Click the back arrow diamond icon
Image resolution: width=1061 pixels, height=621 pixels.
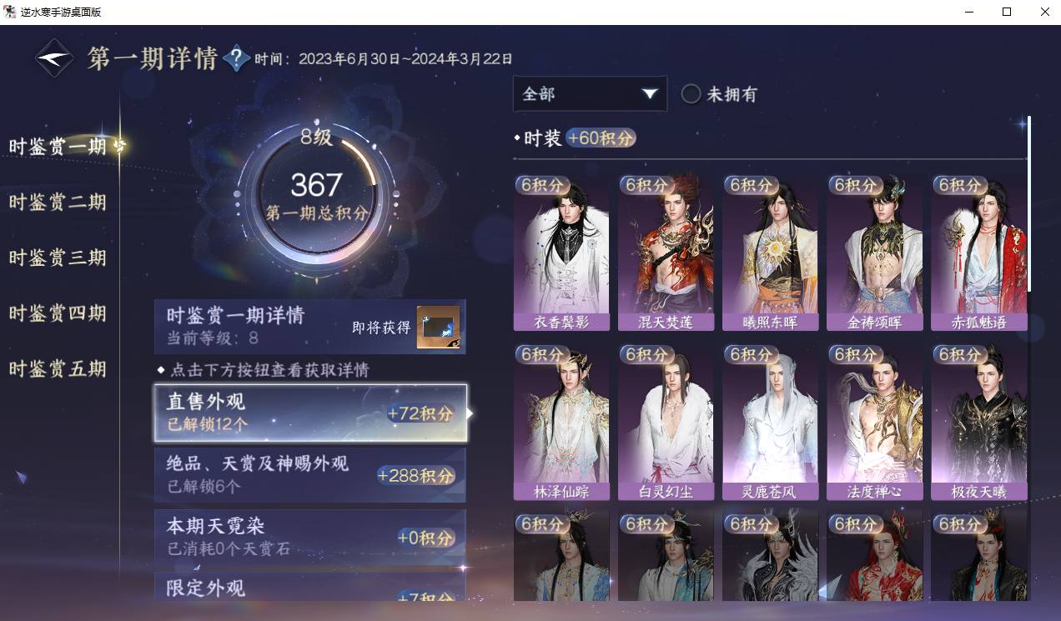tap(54, 58)
